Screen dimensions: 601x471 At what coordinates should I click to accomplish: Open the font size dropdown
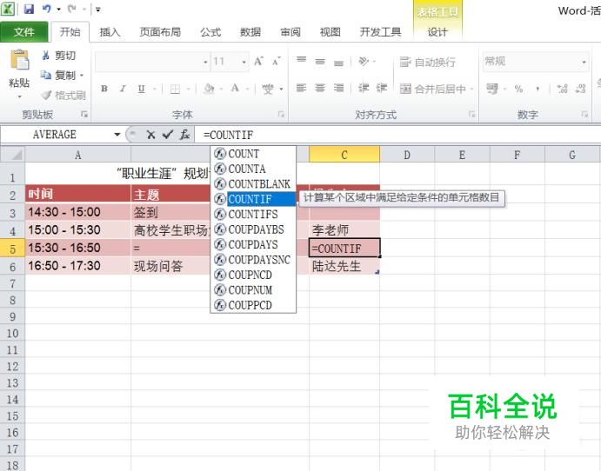[244, 62]
